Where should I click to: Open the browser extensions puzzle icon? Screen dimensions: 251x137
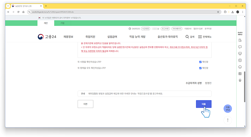pos(225,12)
